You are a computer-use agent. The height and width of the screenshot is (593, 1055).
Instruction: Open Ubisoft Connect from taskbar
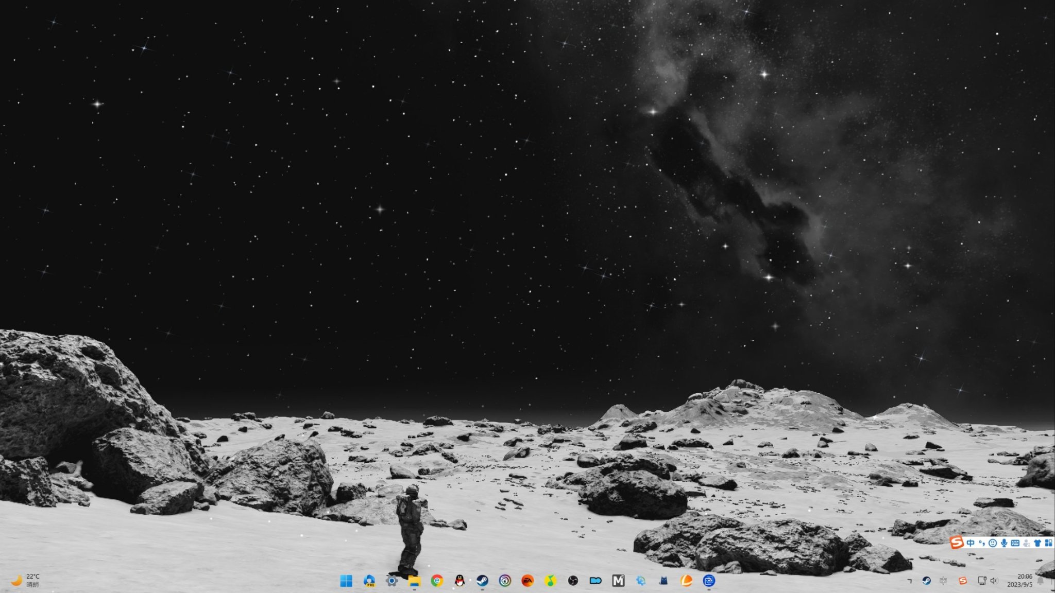point(505,581)
